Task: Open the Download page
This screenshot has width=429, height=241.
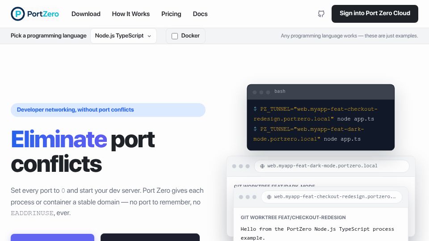Action: 86,14
